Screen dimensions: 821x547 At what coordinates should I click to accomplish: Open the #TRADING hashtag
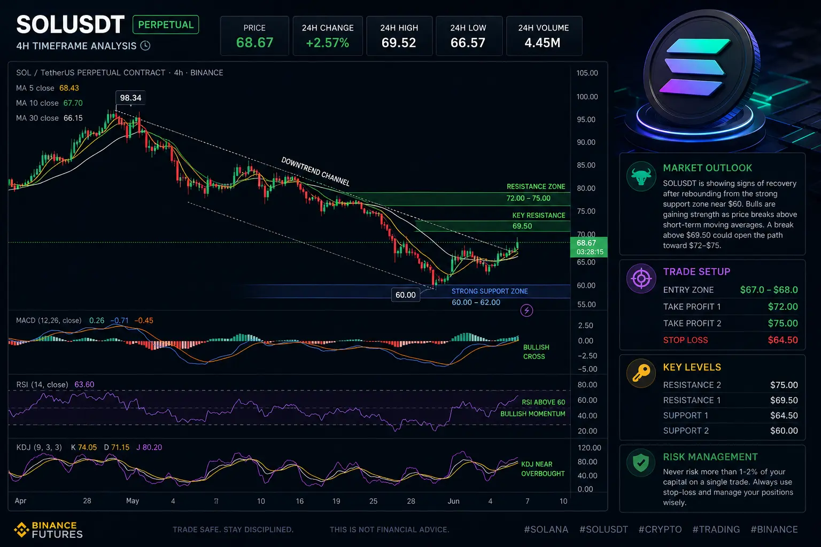pos(716,529)
